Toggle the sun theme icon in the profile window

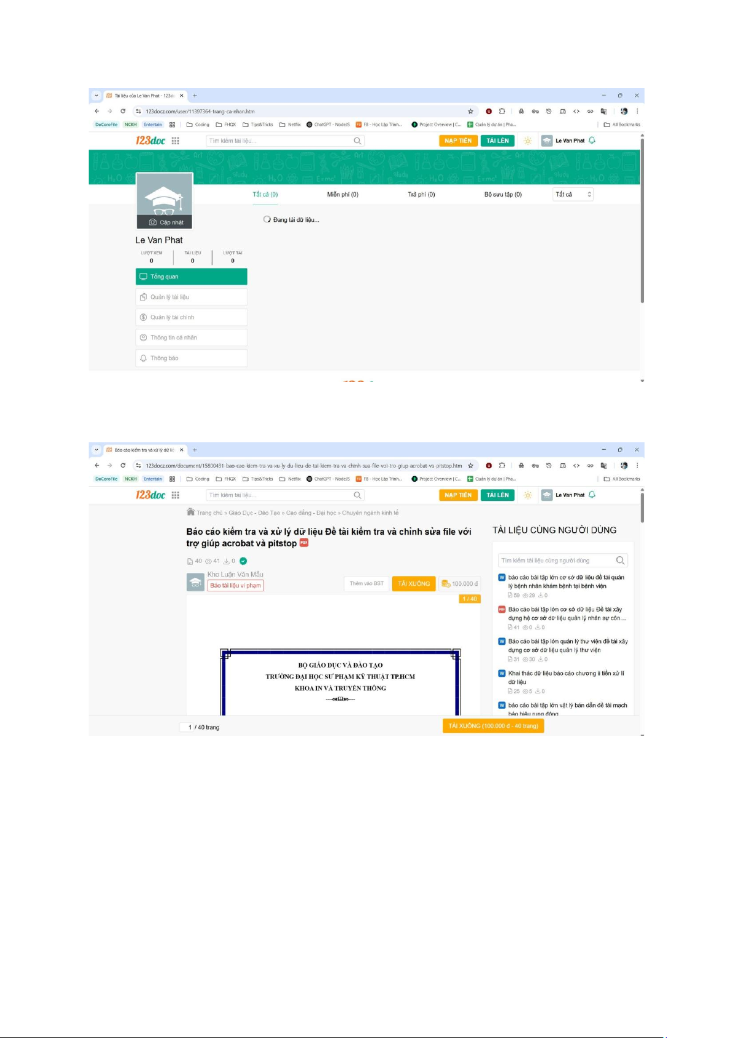[528, 141]
